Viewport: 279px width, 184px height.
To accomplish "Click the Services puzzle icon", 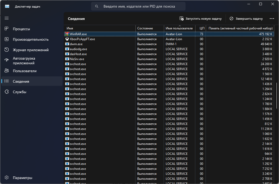I will pos(7,92).
